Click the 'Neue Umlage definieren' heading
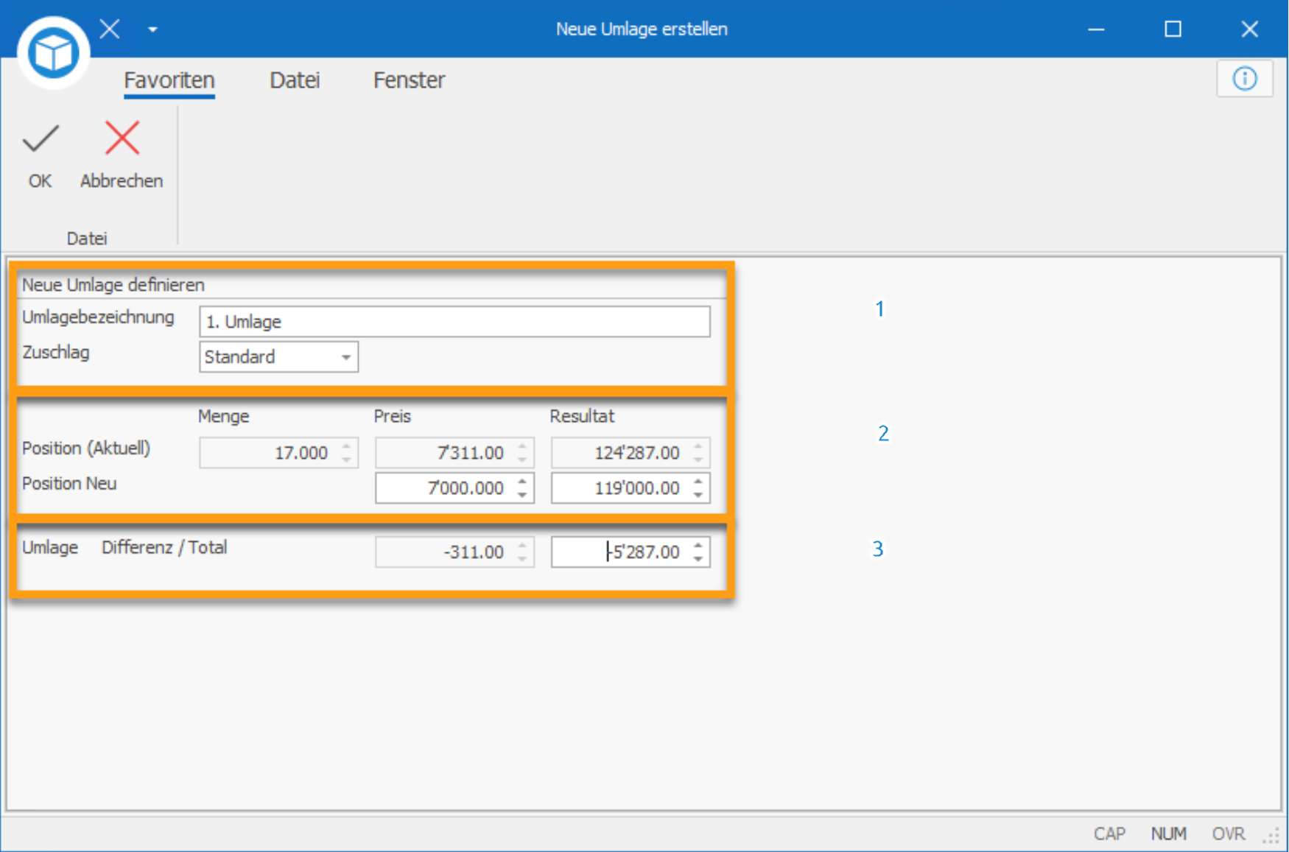 click(x=113, y=285)
